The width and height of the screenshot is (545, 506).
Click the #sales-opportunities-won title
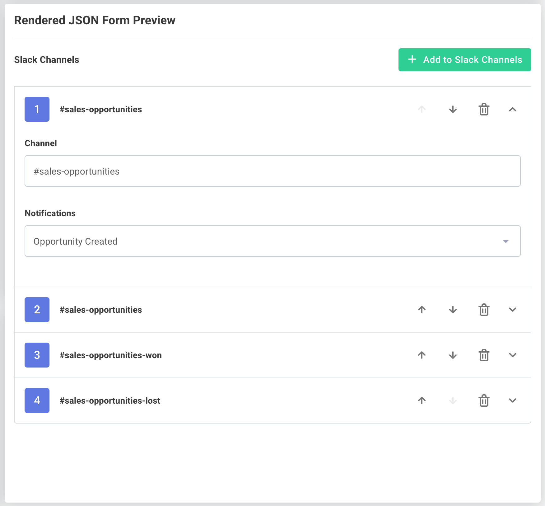point(111,355)
